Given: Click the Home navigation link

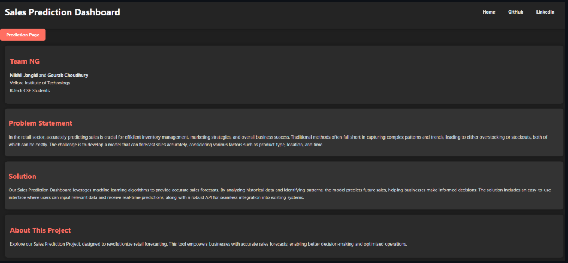Looking at the screenshot, I should 488,12.
